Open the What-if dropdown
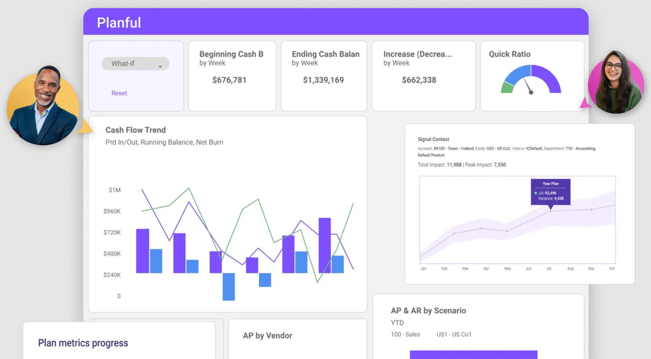The image size is (651, 359). tap(135, 63)
